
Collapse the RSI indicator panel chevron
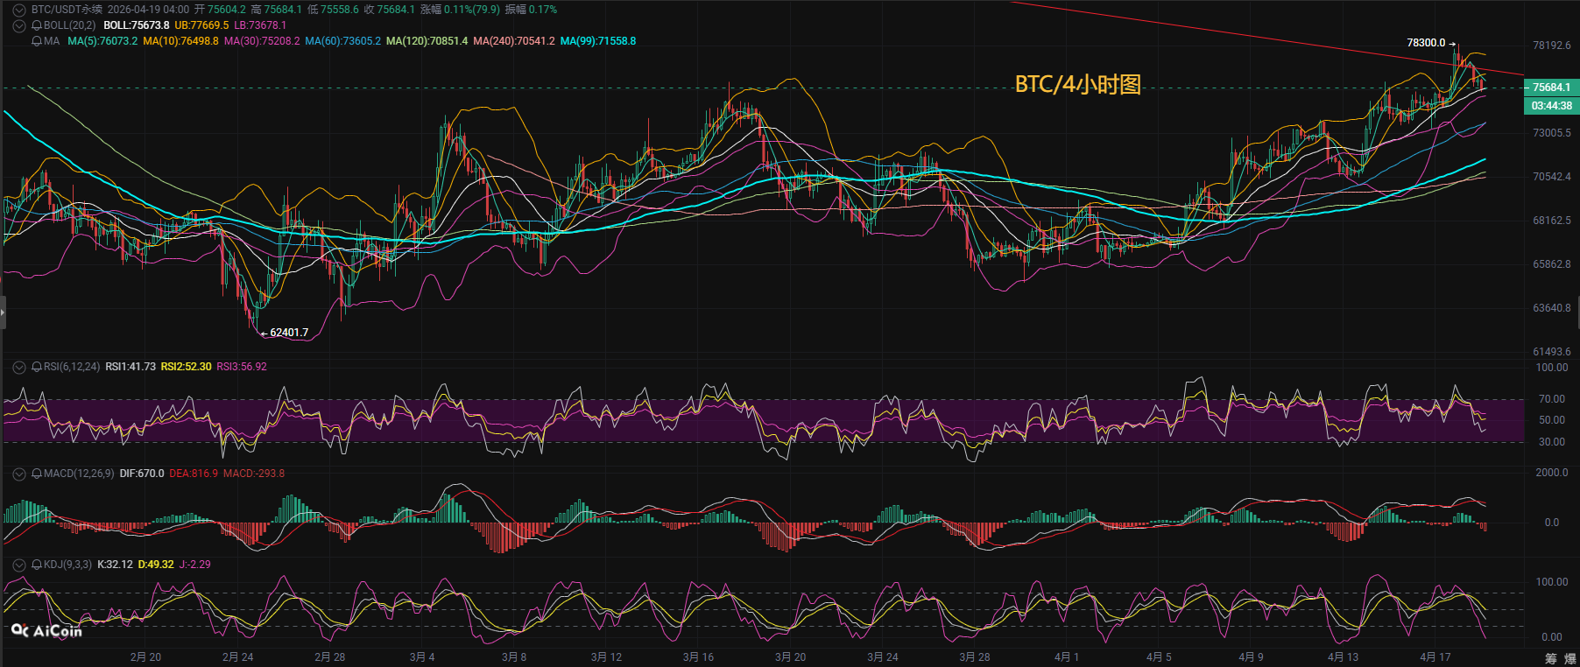click(x=18, y=367)
